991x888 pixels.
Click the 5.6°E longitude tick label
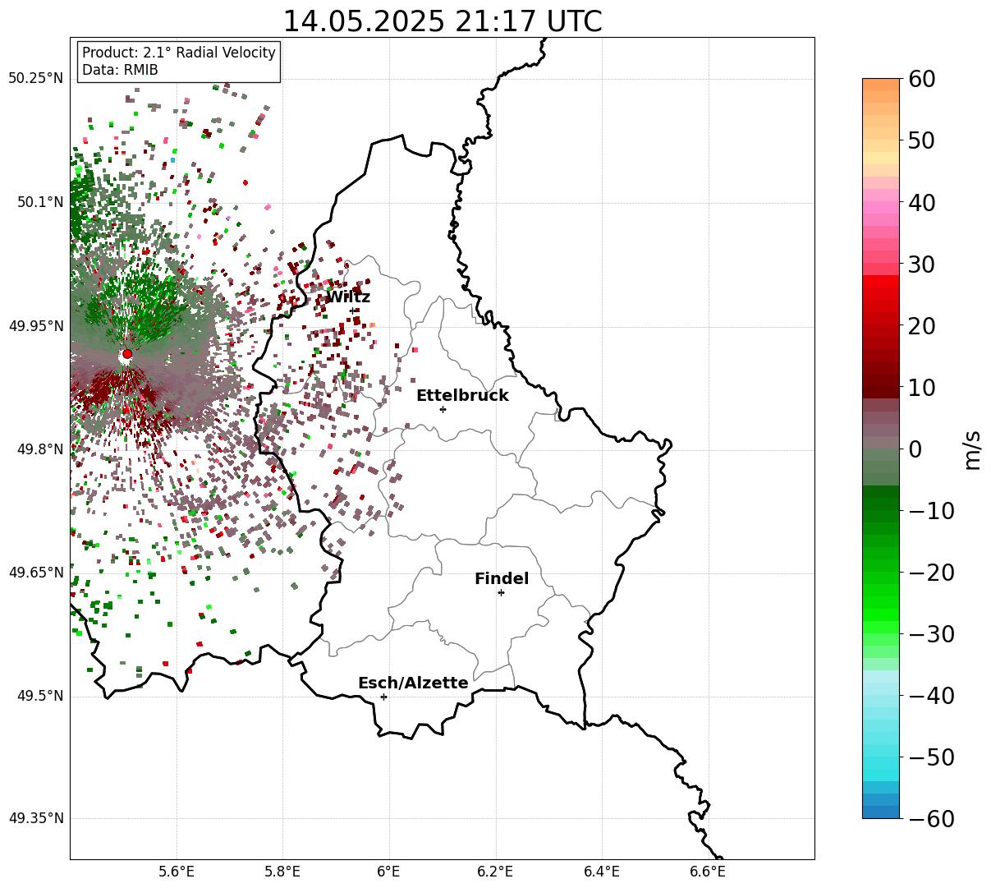point(177,871)
